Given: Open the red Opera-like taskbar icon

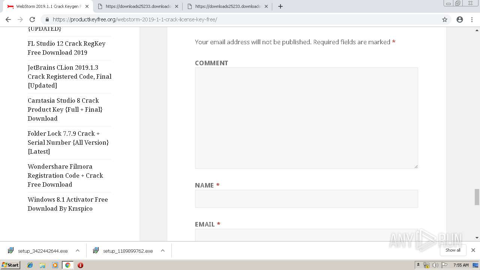Looking at the screenshot, I should 80,265.
